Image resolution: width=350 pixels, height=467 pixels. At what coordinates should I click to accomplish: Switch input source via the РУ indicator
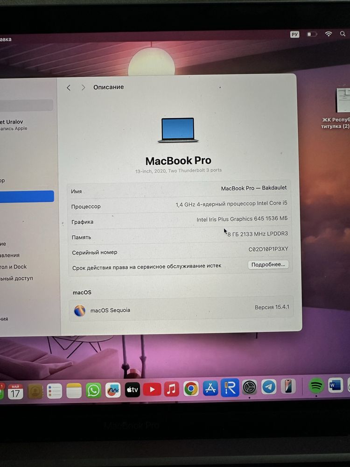294,34
